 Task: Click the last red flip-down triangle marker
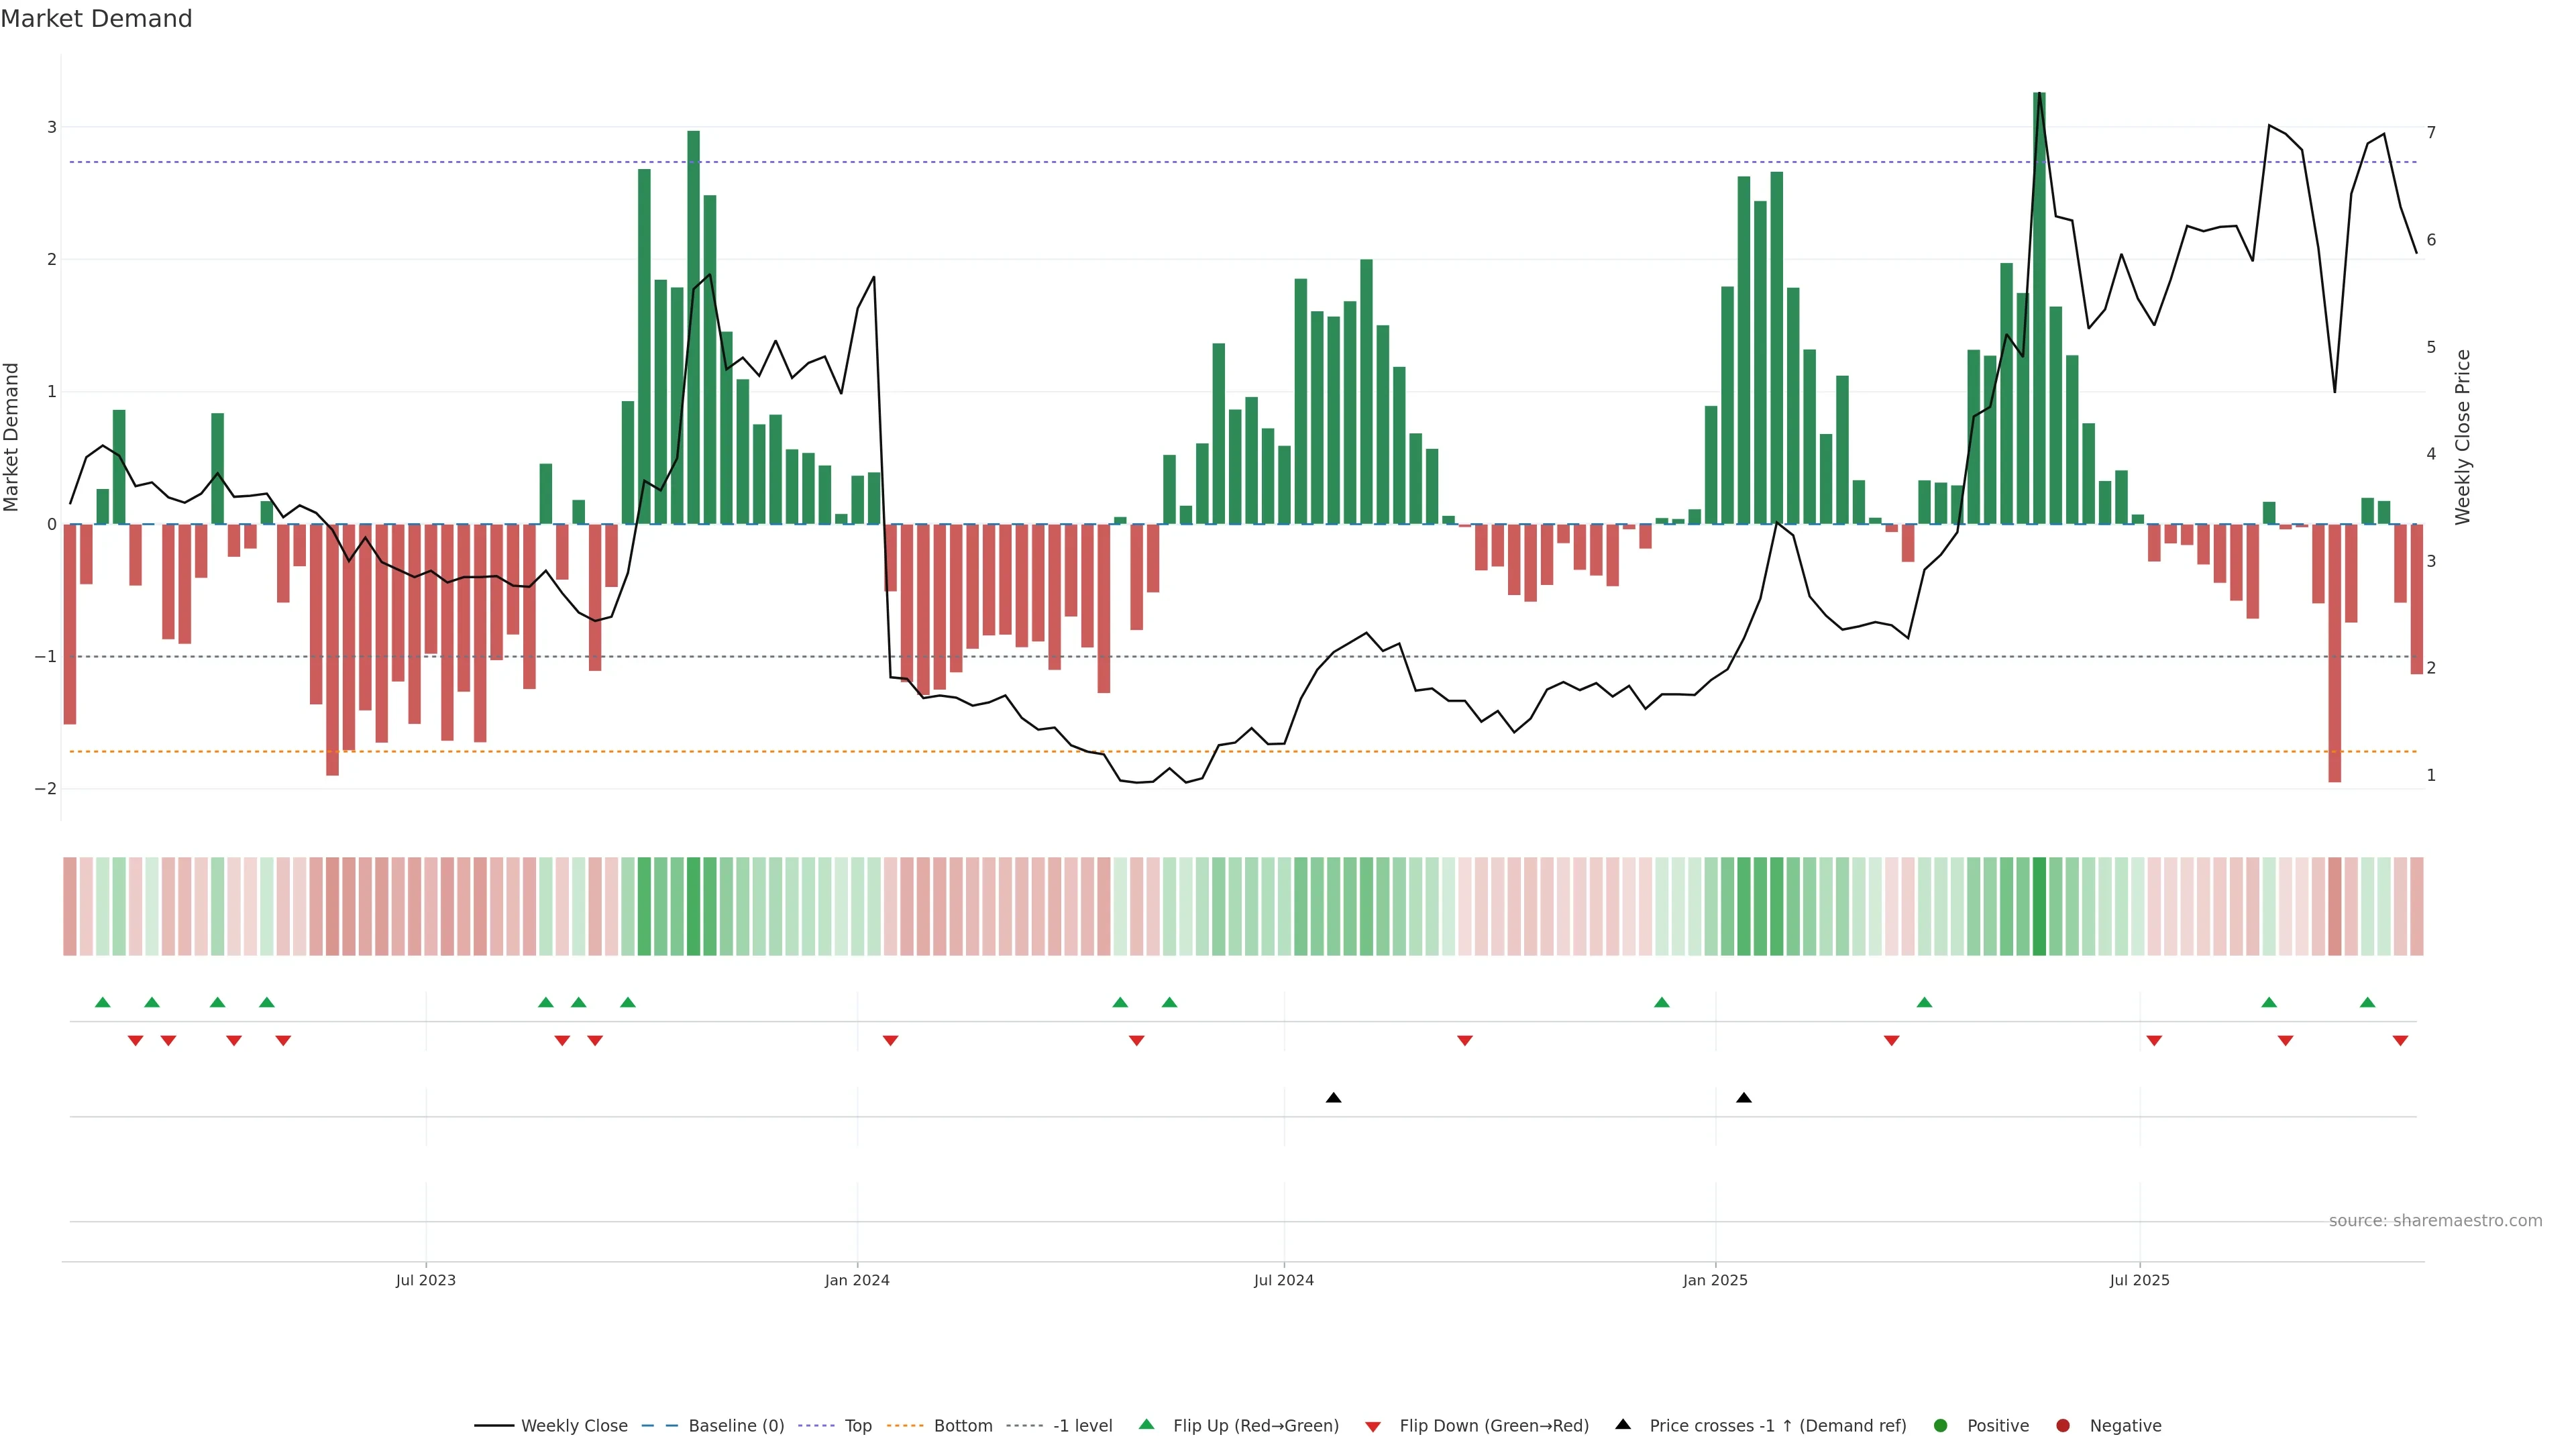[2400, 1041]
